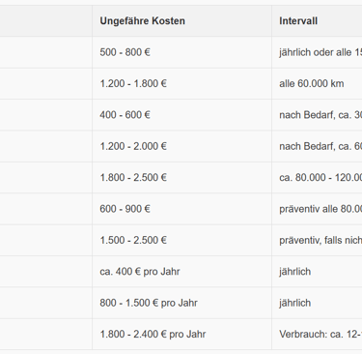Click the Intervall column header
The height and width of the screenshot is (354, 362).
coord(317,21)
